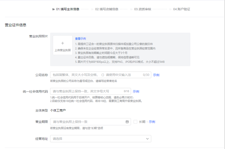Go to the 02.填写店铺信息 step
This screenshot has width=225, height=149.
(x=107, y=9)
